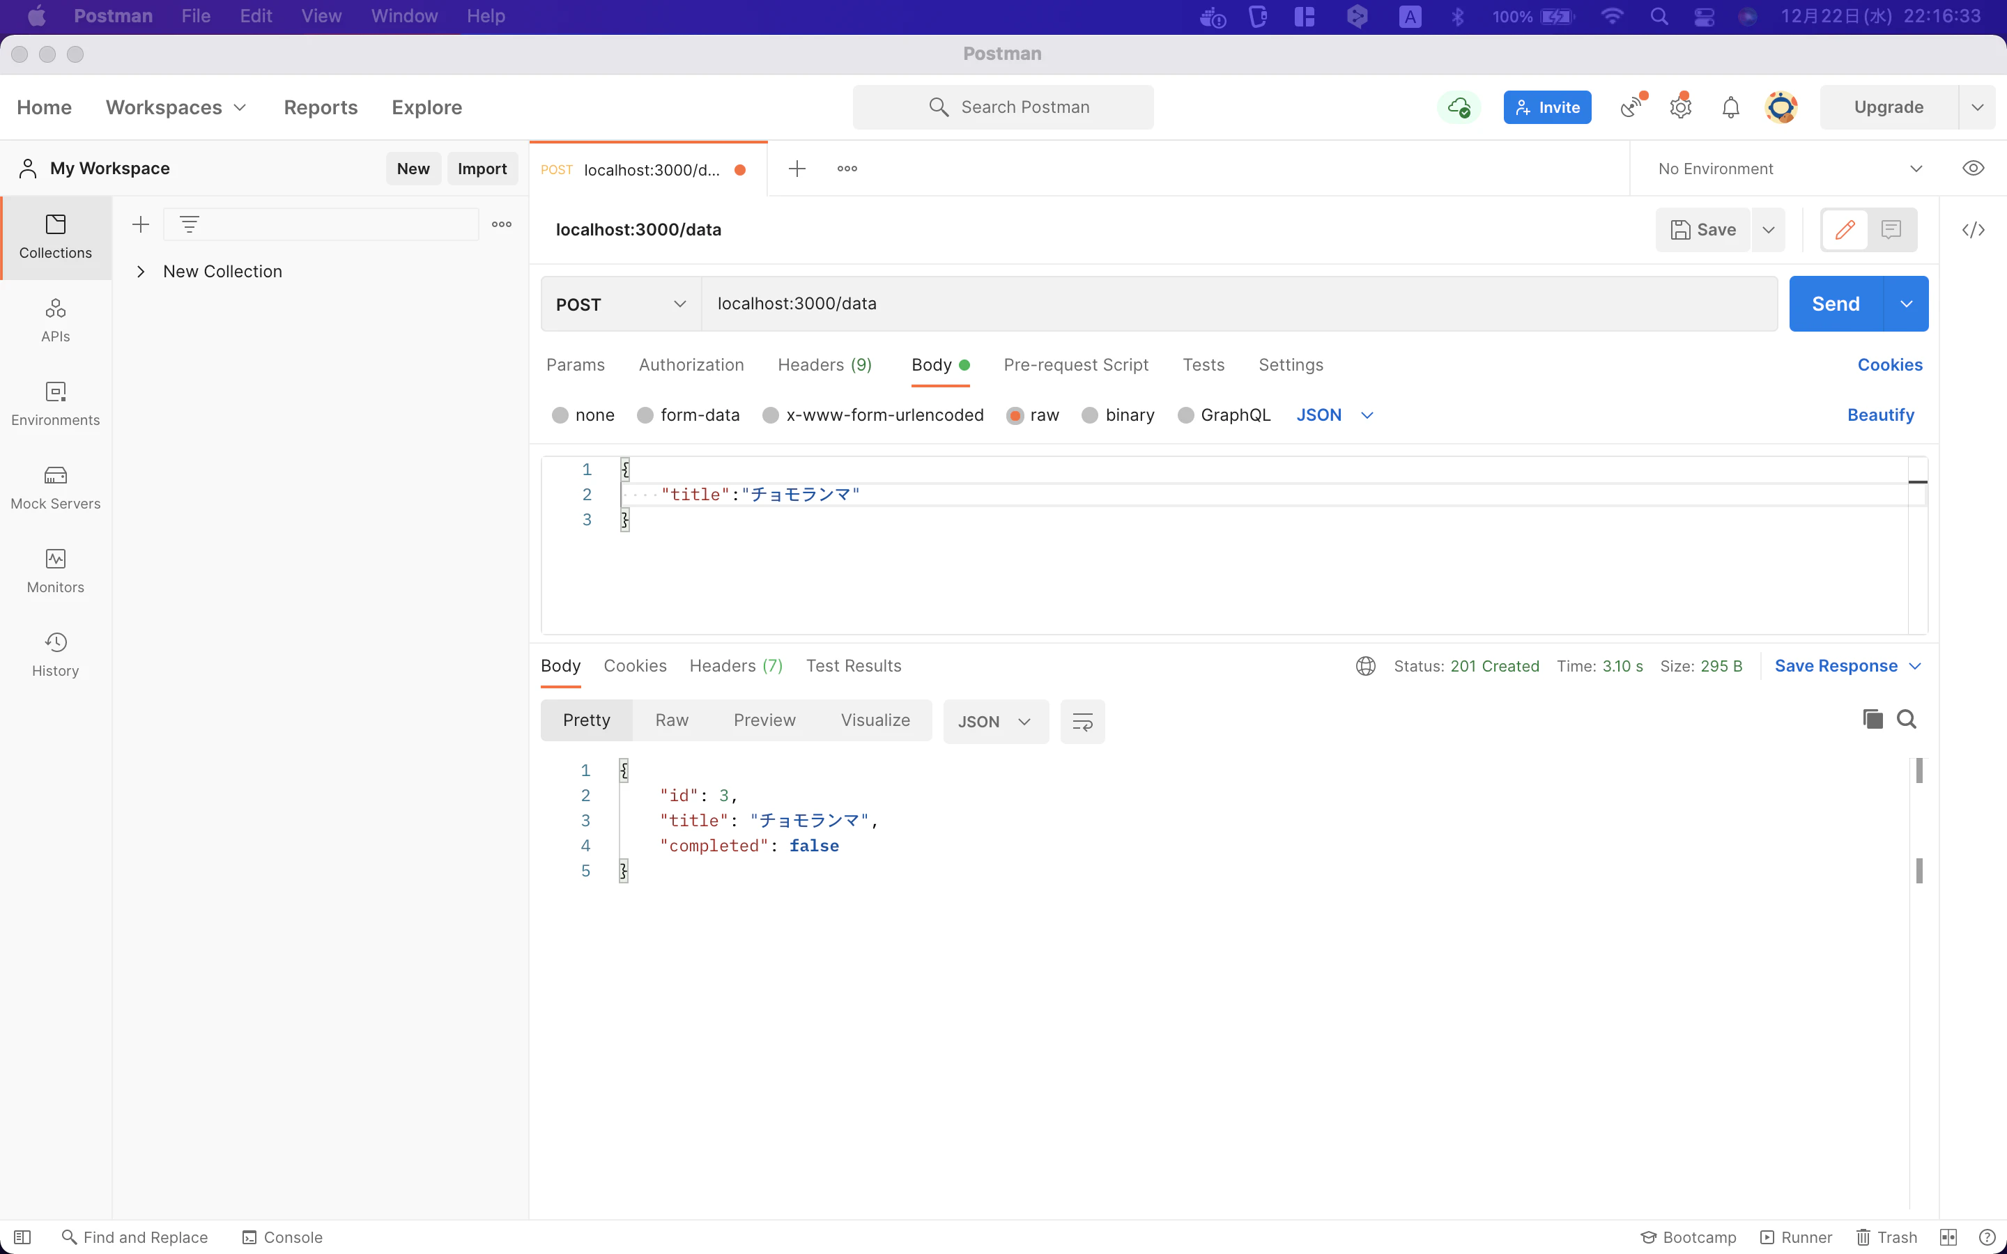Toggle line wrap in the response
Screen dimensions: 2007x1254
click(x=1082, y=722)
